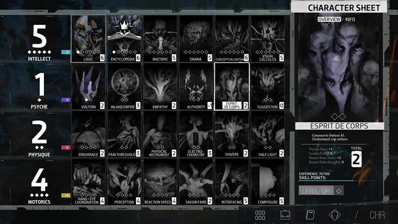Click the Intellect attribute value 5
Image resolution: width=398 pixels, height=224 pixels.
pyautogui.click(x=39, y=37)
